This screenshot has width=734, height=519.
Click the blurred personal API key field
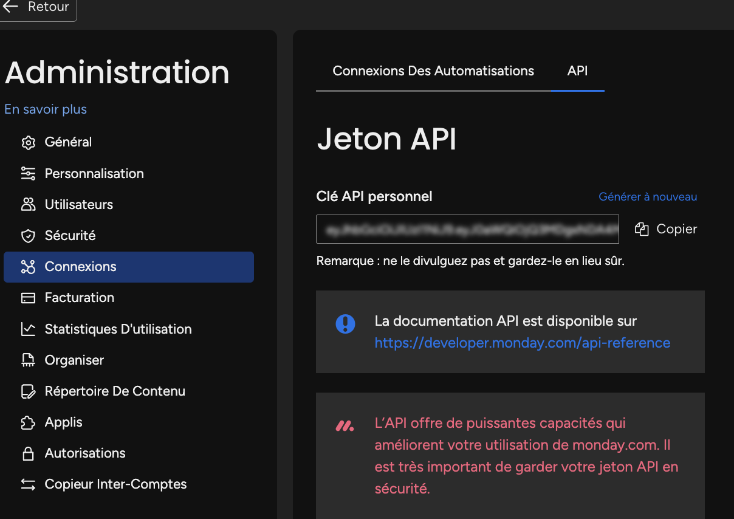tap(467, 229)
